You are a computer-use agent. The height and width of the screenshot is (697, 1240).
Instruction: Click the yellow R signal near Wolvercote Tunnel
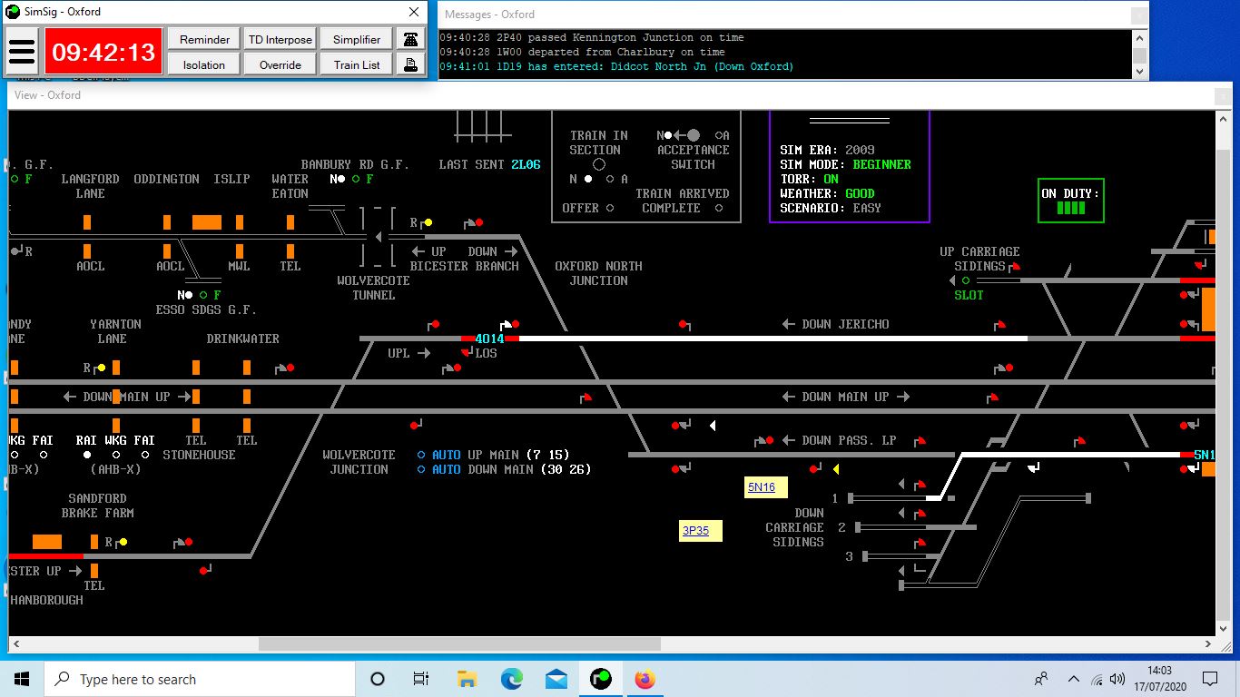pyautogui.click(x=428, y=222)
